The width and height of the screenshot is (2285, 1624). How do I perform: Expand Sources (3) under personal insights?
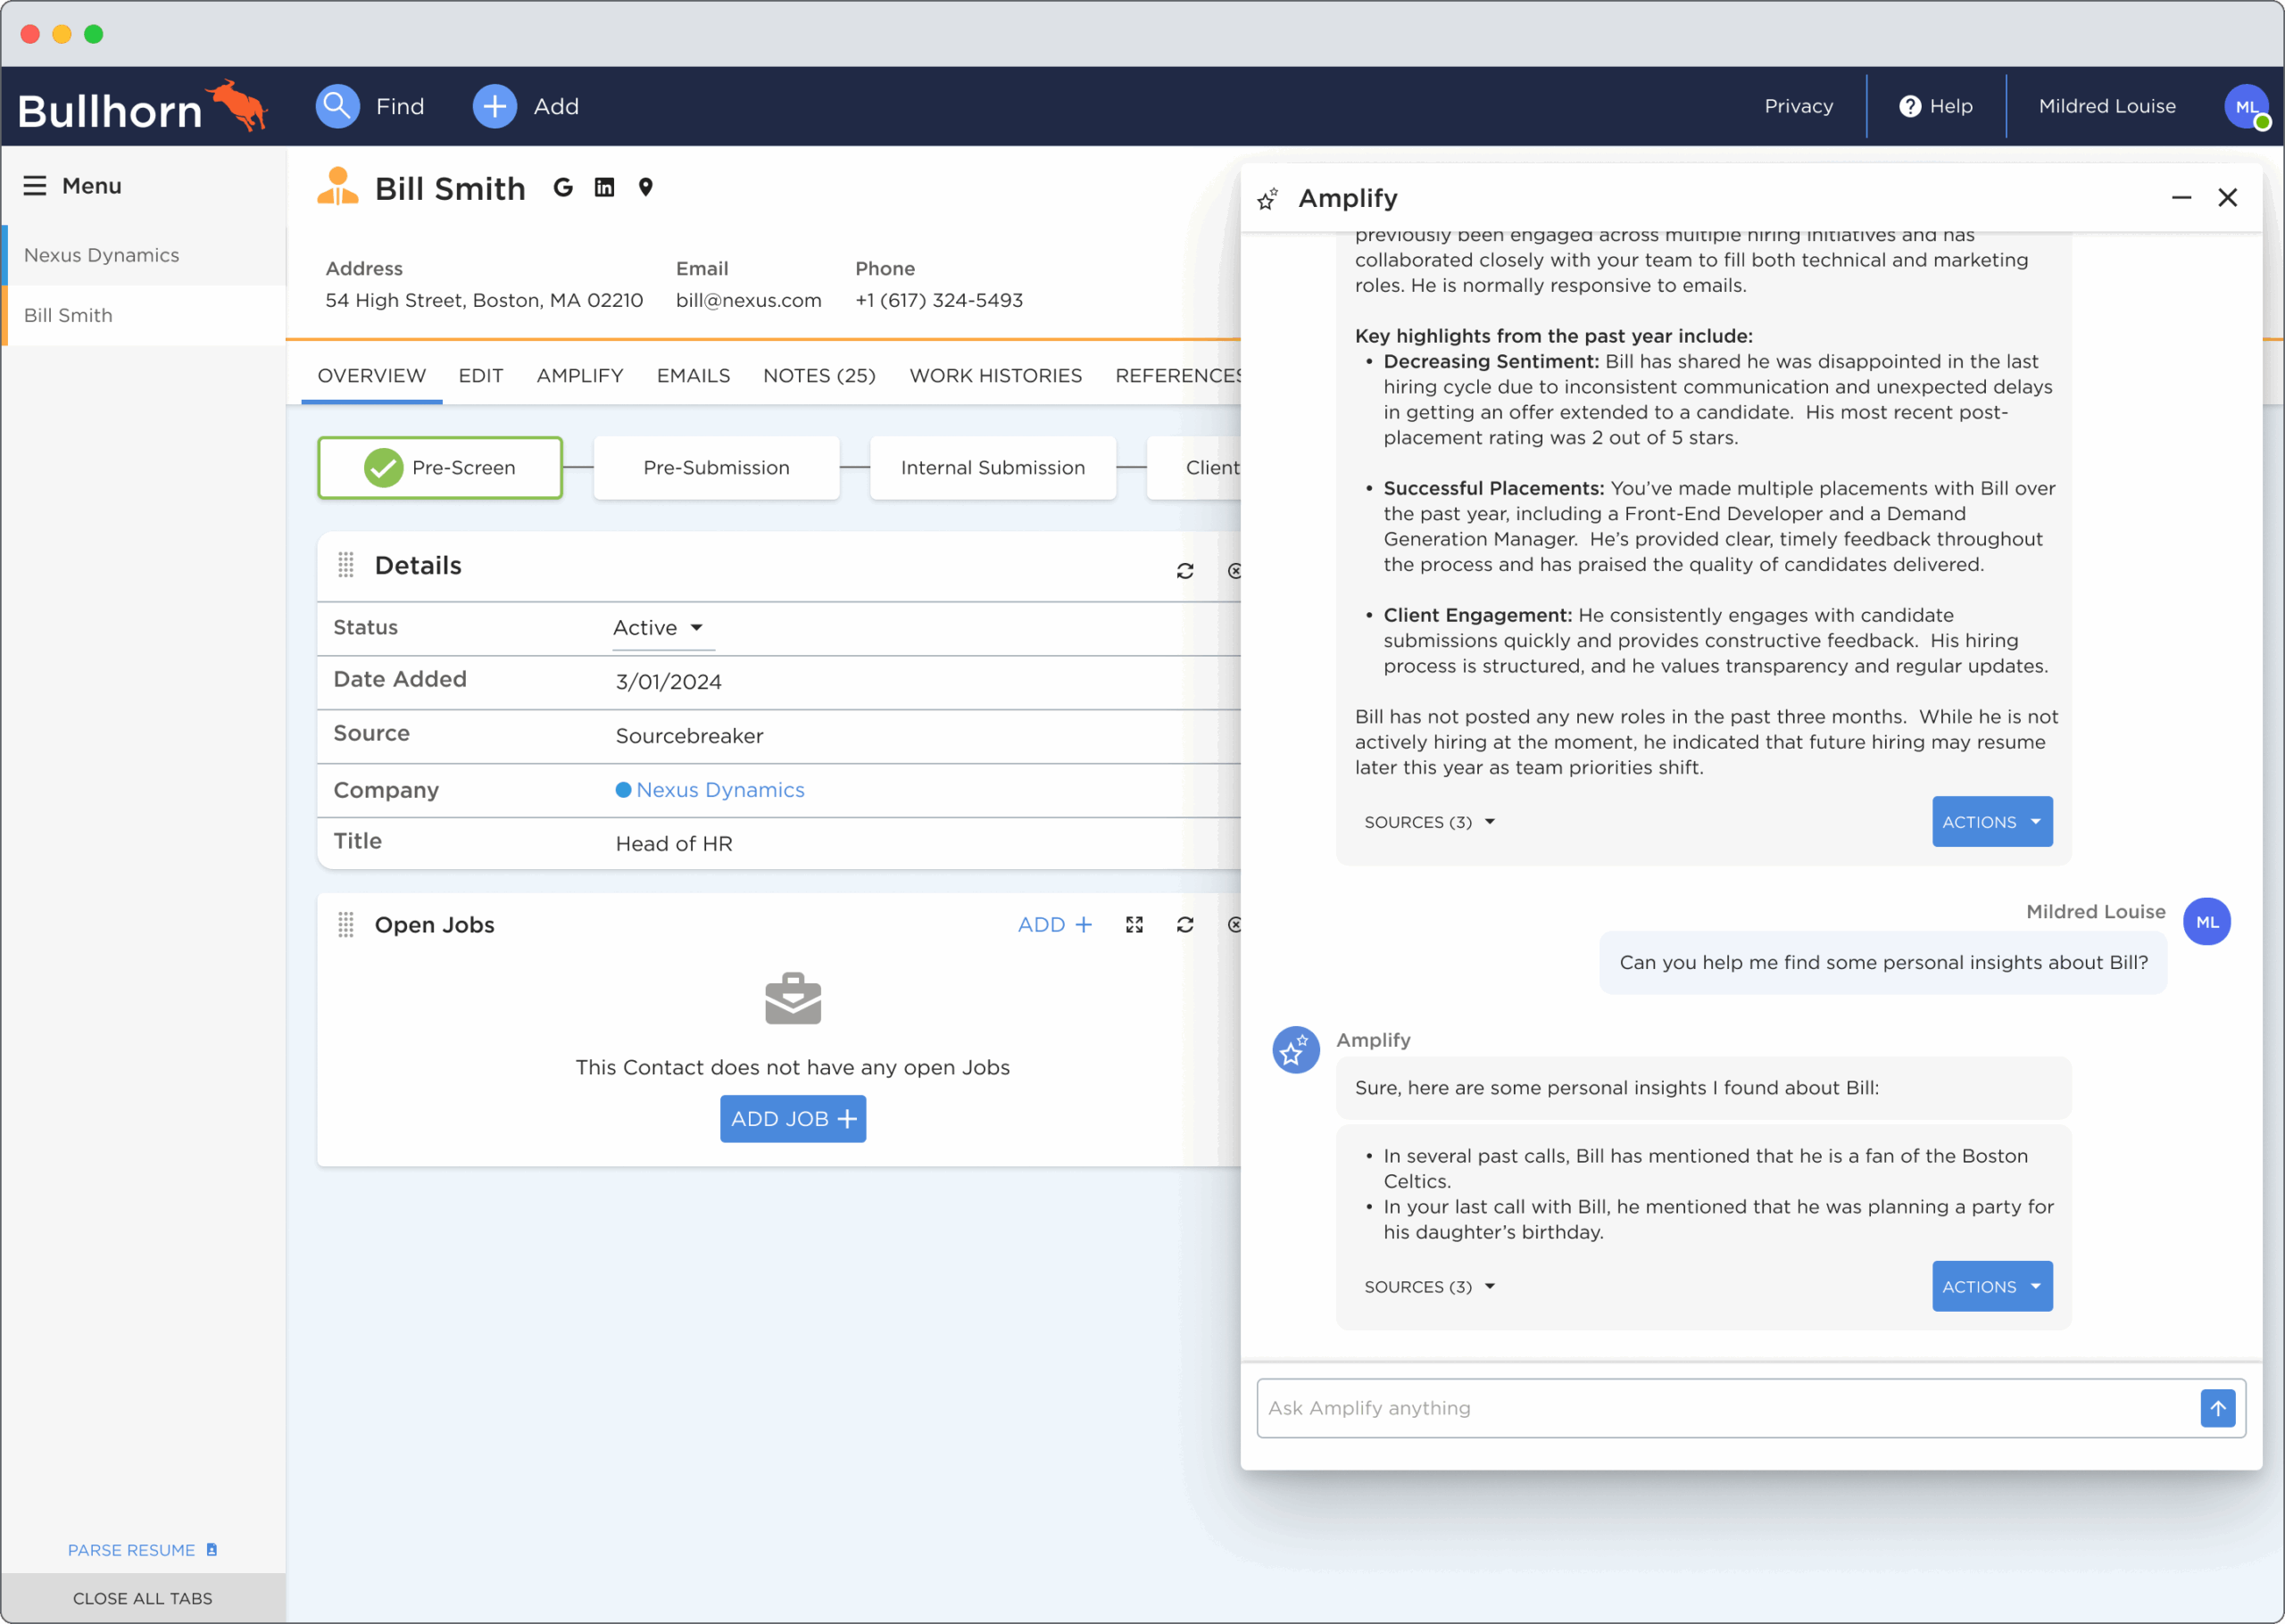coord(1429,1286)
